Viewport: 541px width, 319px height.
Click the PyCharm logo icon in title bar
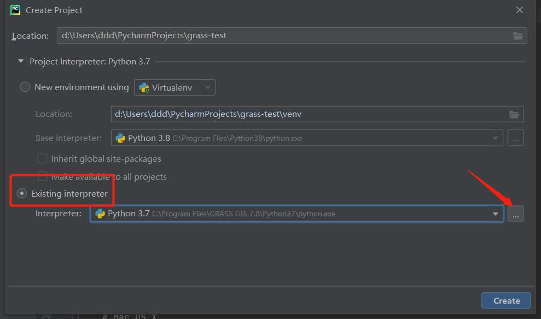point(15,10)
